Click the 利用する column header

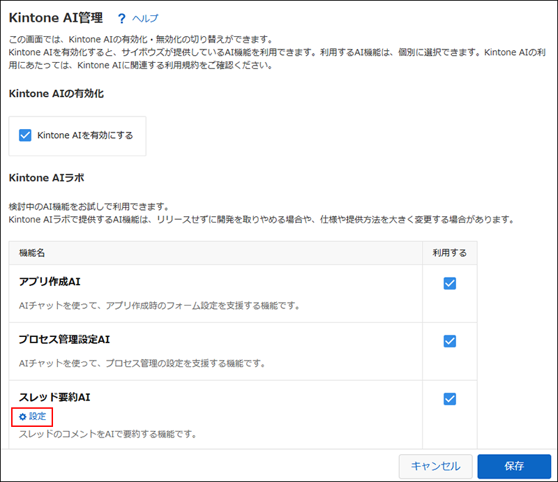pyautogui.click(x=449, y=253)
